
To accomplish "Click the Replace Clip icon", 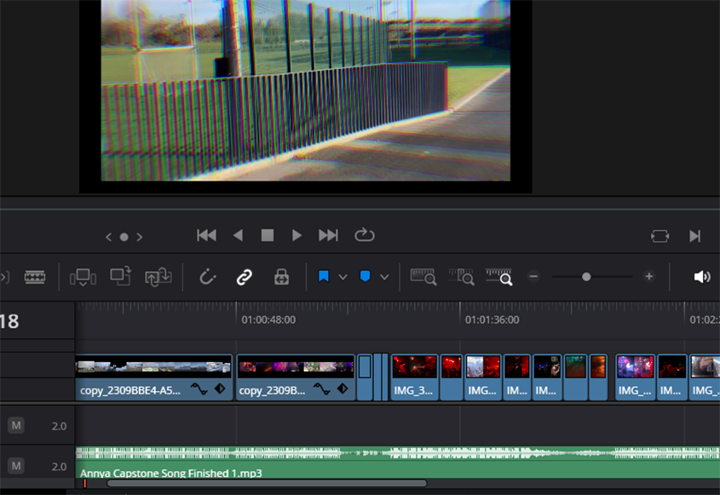I will [x=158, y=277].
